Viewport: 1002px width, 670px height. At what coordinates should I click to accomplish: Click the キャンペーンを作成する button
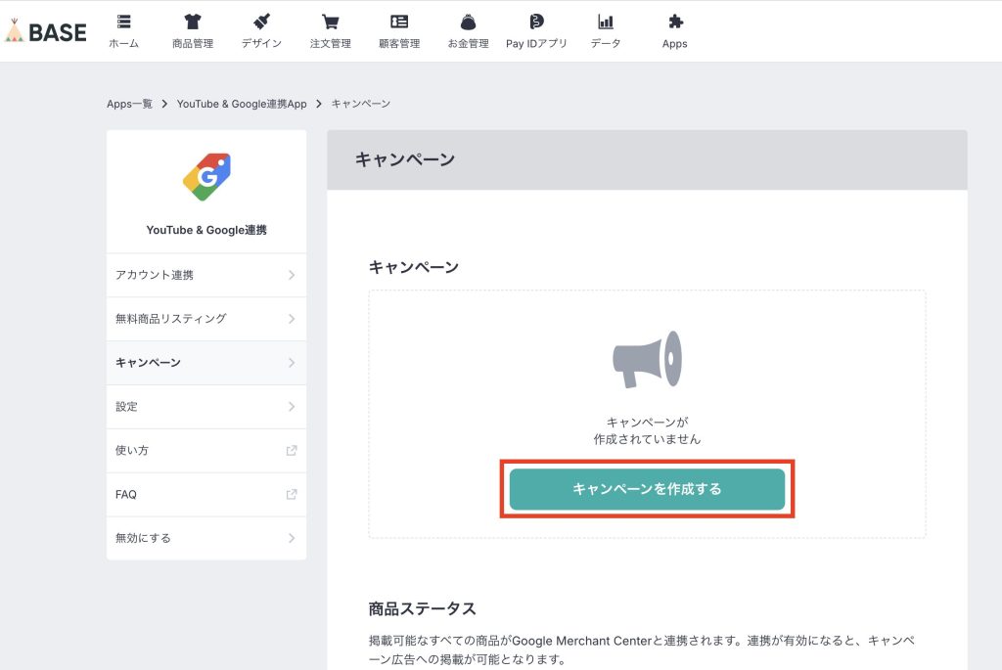coord(647,489)
